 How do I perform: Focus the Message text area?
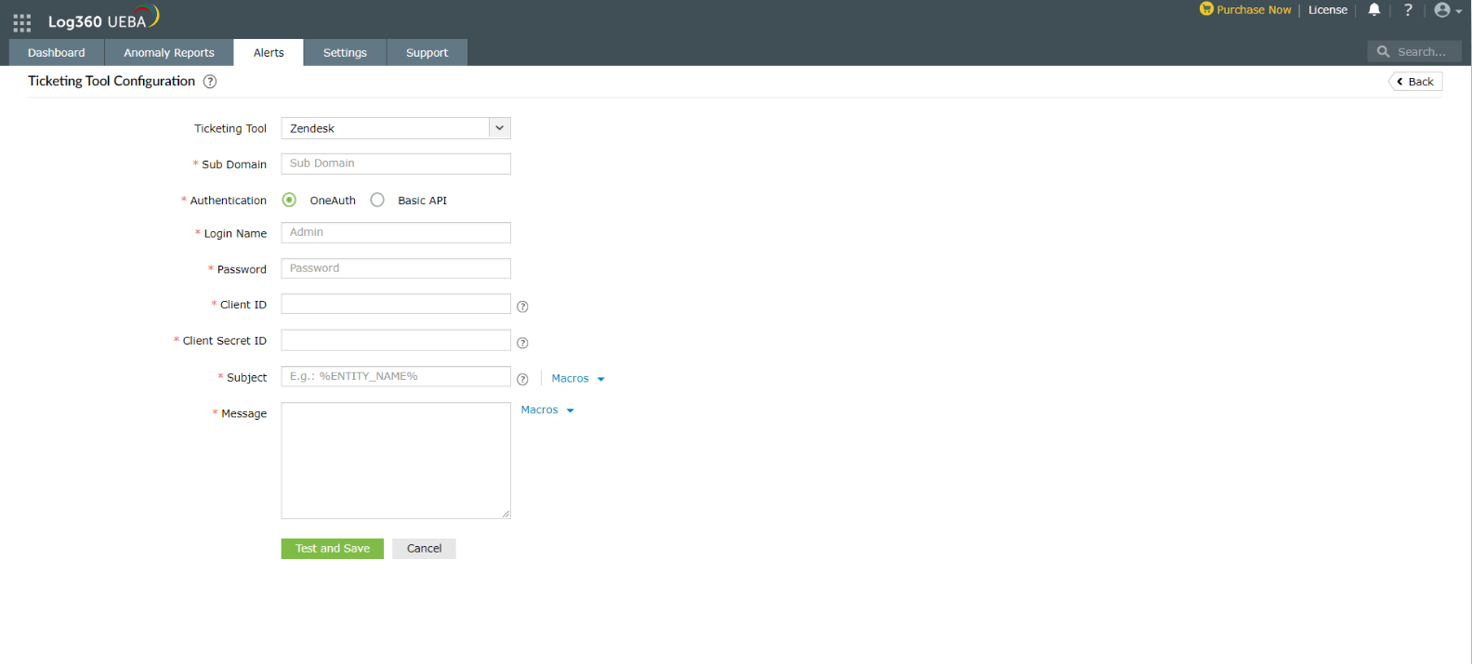tap(396, 461)
